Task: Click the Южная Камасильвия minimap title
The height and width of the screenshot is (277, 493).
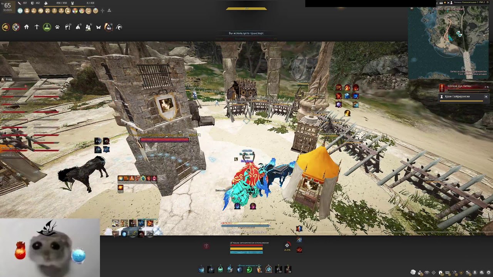Action: 448,9
